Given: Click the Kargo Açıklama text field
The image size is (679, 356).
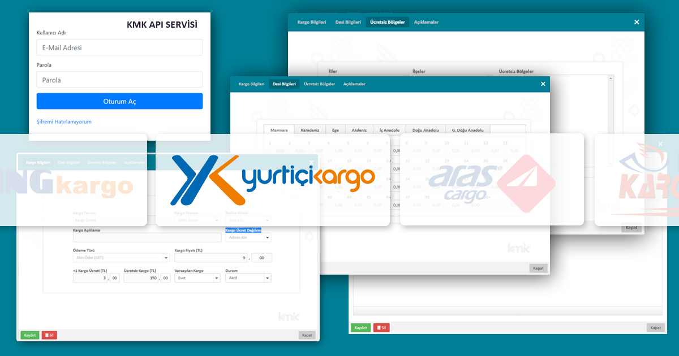Looking at the screenshot, I should [147, 238].
